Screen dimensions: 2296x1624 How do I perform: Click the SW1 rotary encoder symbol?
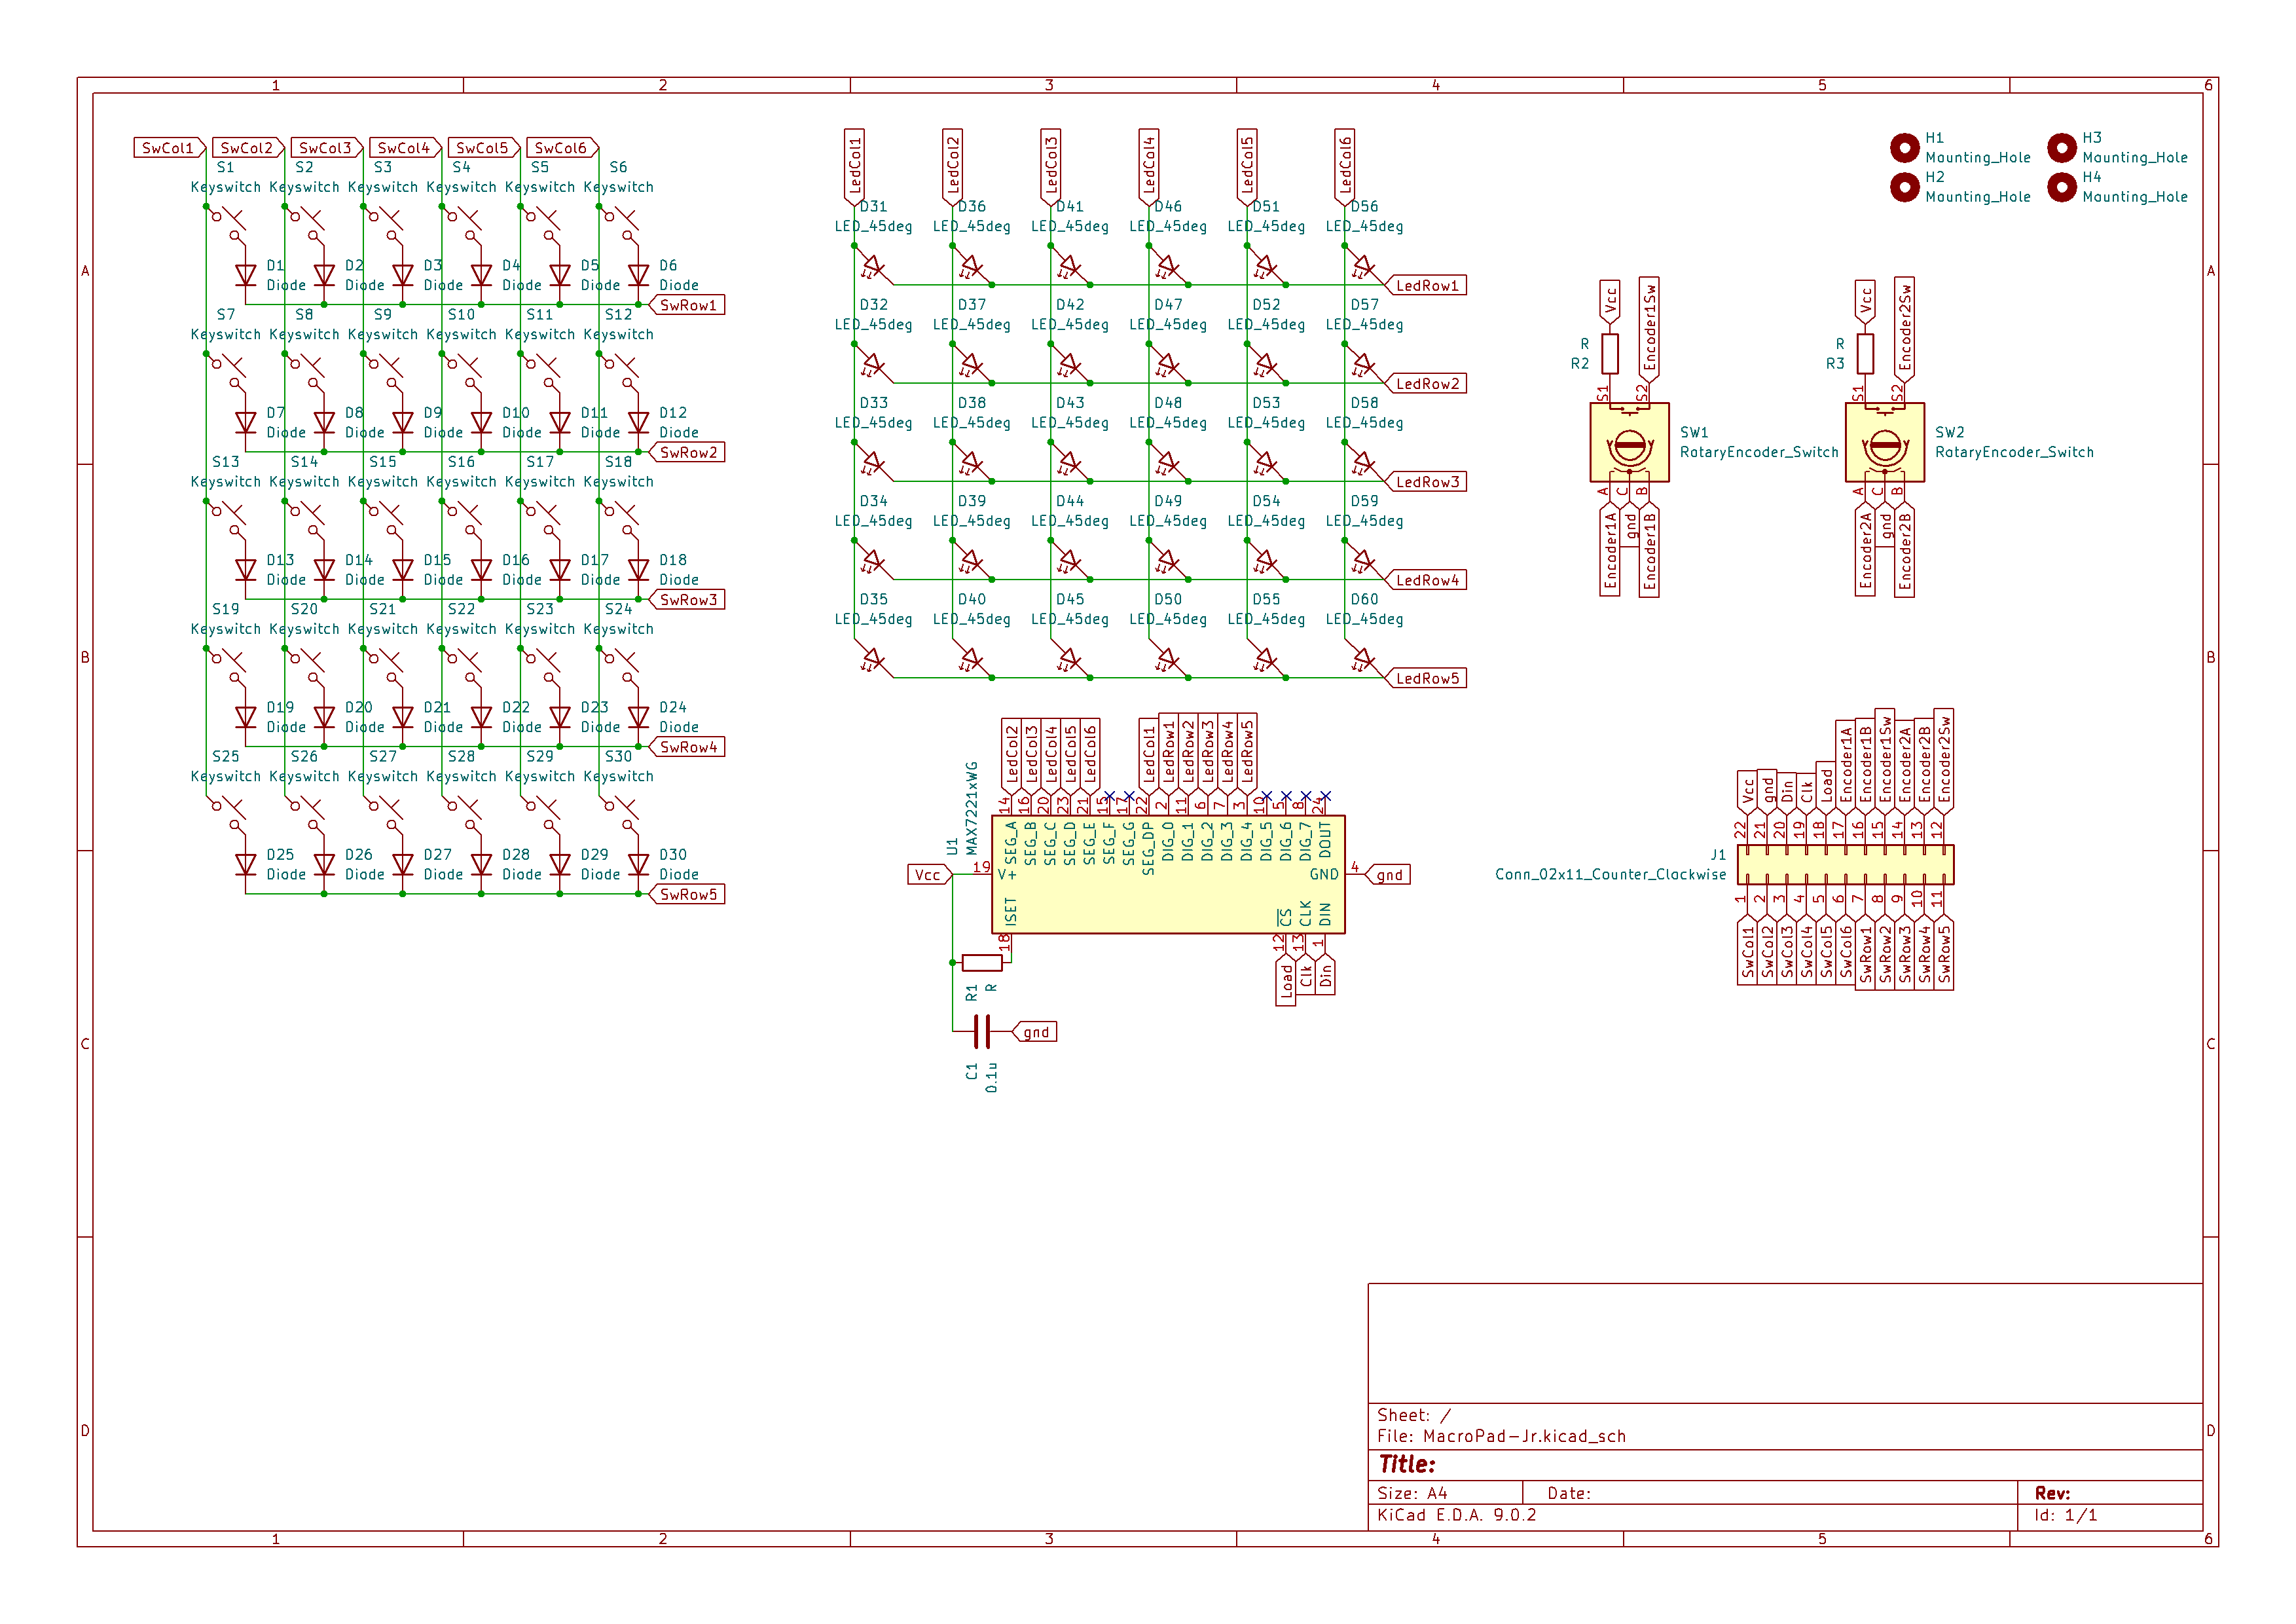click(x=1629, y=443)
